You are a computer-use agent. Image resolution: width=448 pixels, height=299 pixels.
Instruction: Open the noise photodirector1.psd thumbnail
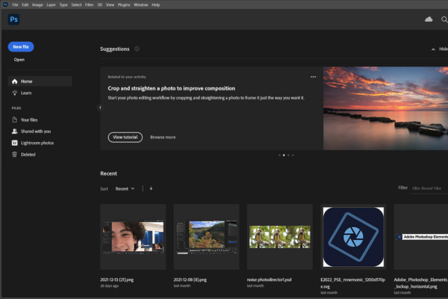(x=280, y=237)
